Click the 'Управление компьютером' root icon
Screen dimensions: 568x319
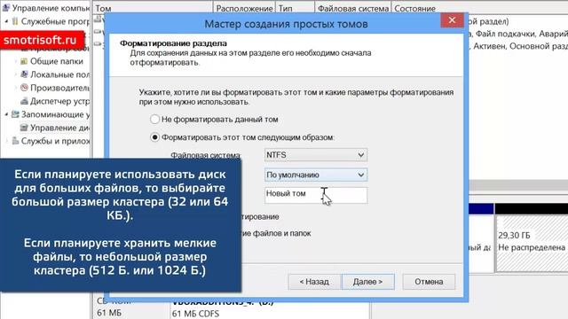tap(6, 8)
